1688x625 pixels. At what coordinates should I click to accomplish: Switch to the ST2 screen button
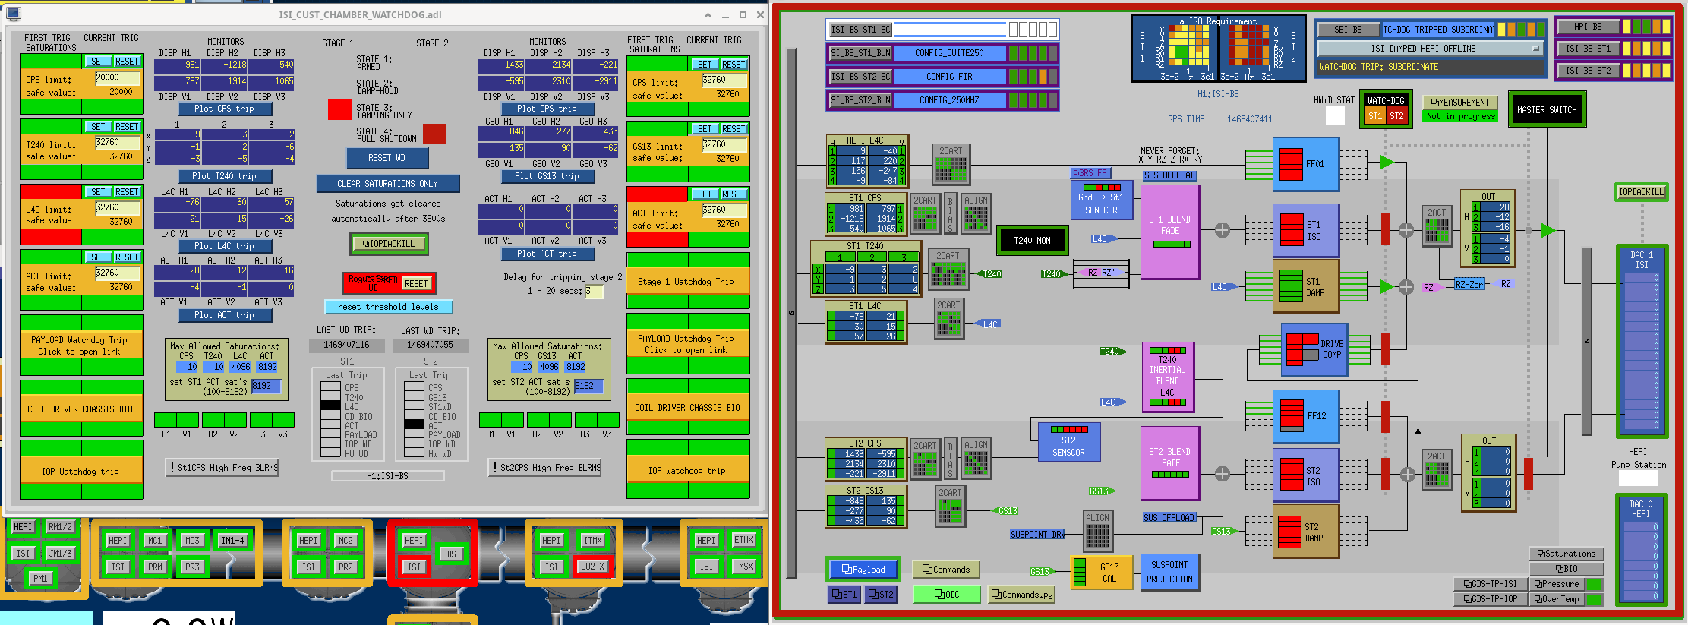pos(881,595)
